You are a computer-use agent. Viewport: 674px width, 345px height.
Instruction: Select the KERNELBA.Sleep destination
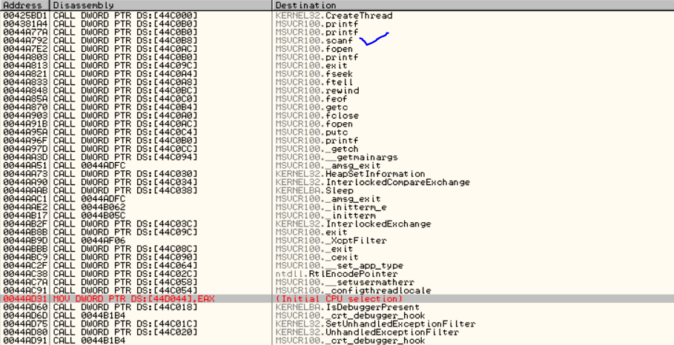(x=314, y=190)
